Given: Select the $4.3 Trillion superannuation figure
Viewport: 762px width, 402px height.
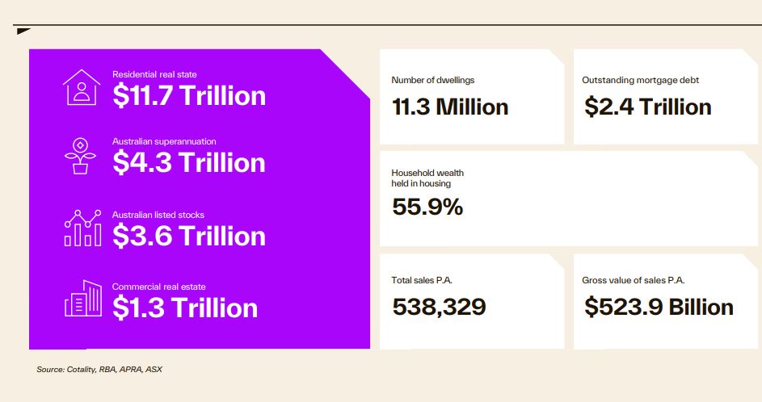Looking at the screenshot, I should click(x=189, y=163).
